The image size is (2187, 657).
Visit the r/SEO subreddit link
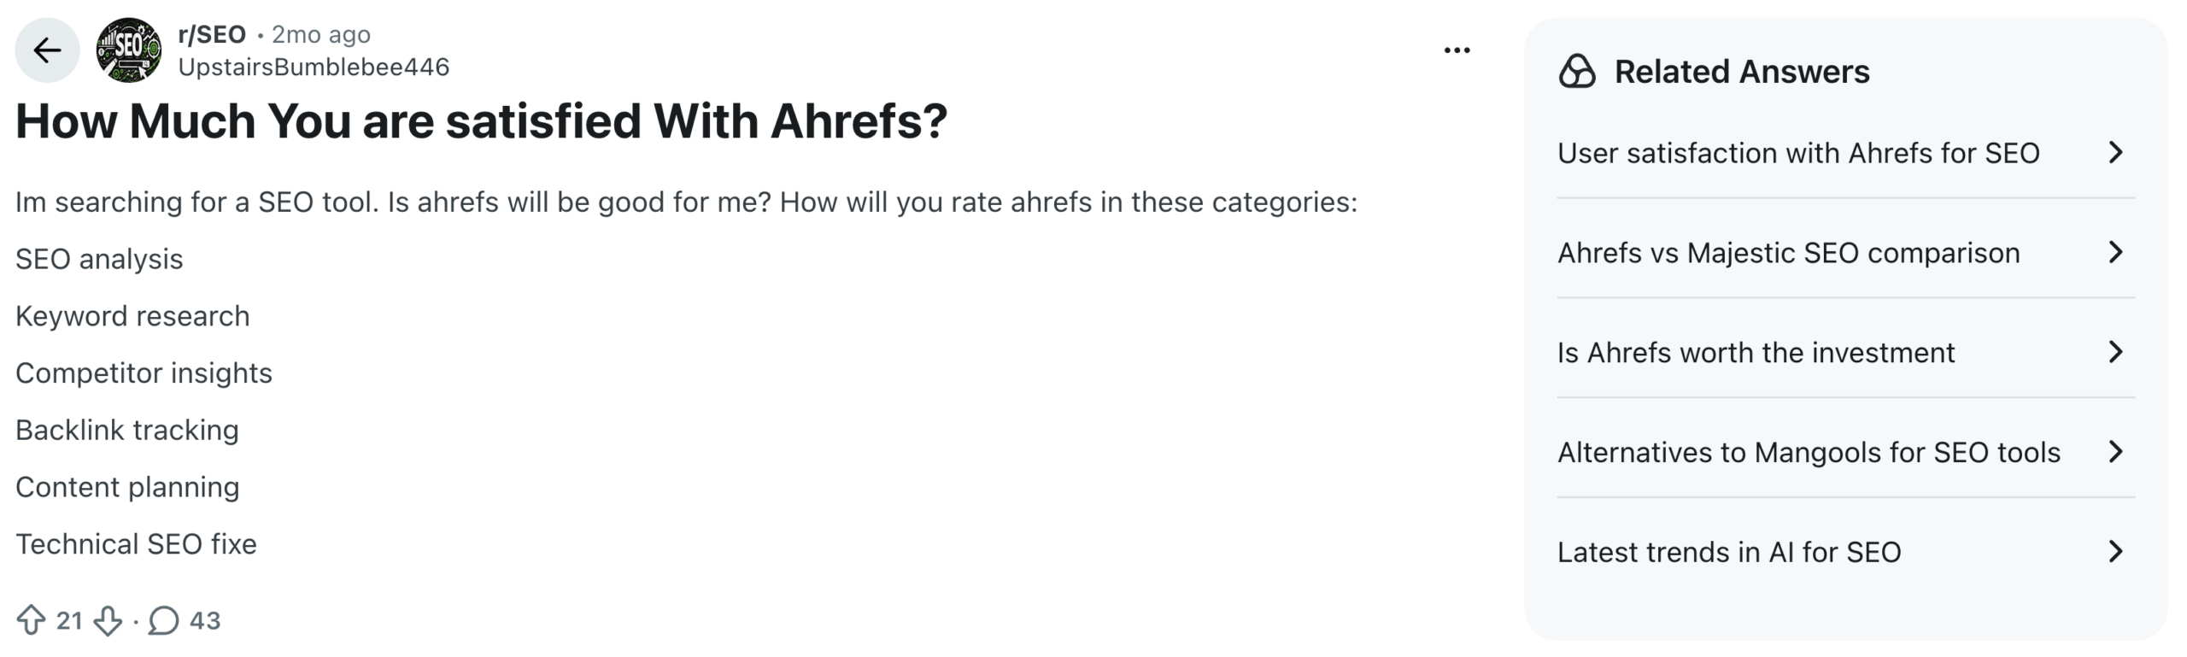212,34
